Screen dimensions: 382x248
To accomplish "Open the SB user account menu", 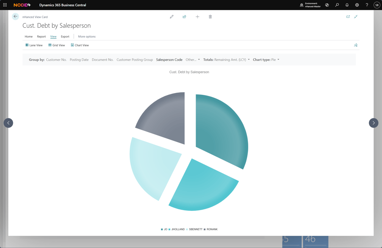I will 377,5.
